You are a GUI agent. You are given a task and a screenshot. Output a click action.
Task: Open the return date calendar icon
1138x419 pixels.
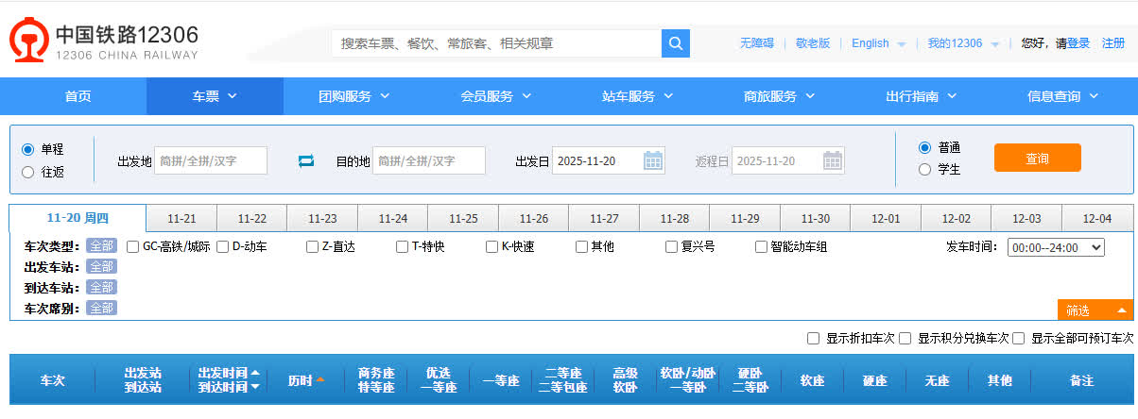(832, 160)
